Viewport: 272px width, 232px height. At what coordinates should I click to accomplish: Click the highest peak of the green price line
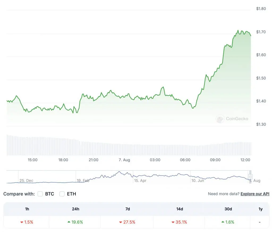(x=238, y=31)
